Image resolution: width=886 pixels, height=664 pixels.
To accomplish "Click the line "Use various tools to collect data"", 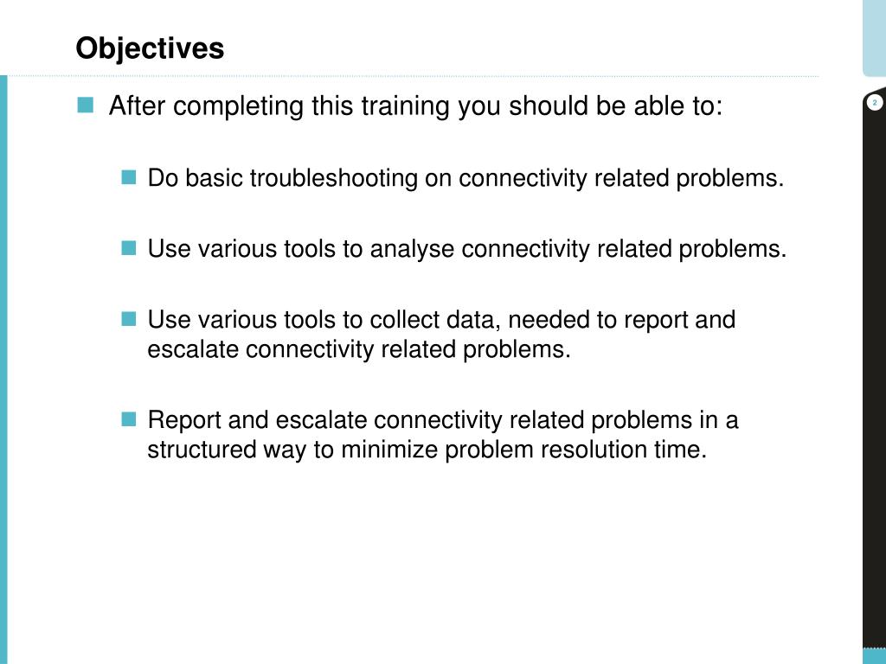I will 441,320.
